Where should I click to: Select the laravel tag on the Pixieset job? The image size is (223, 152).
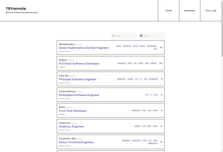pyautogui.click(x=153, y=63)
